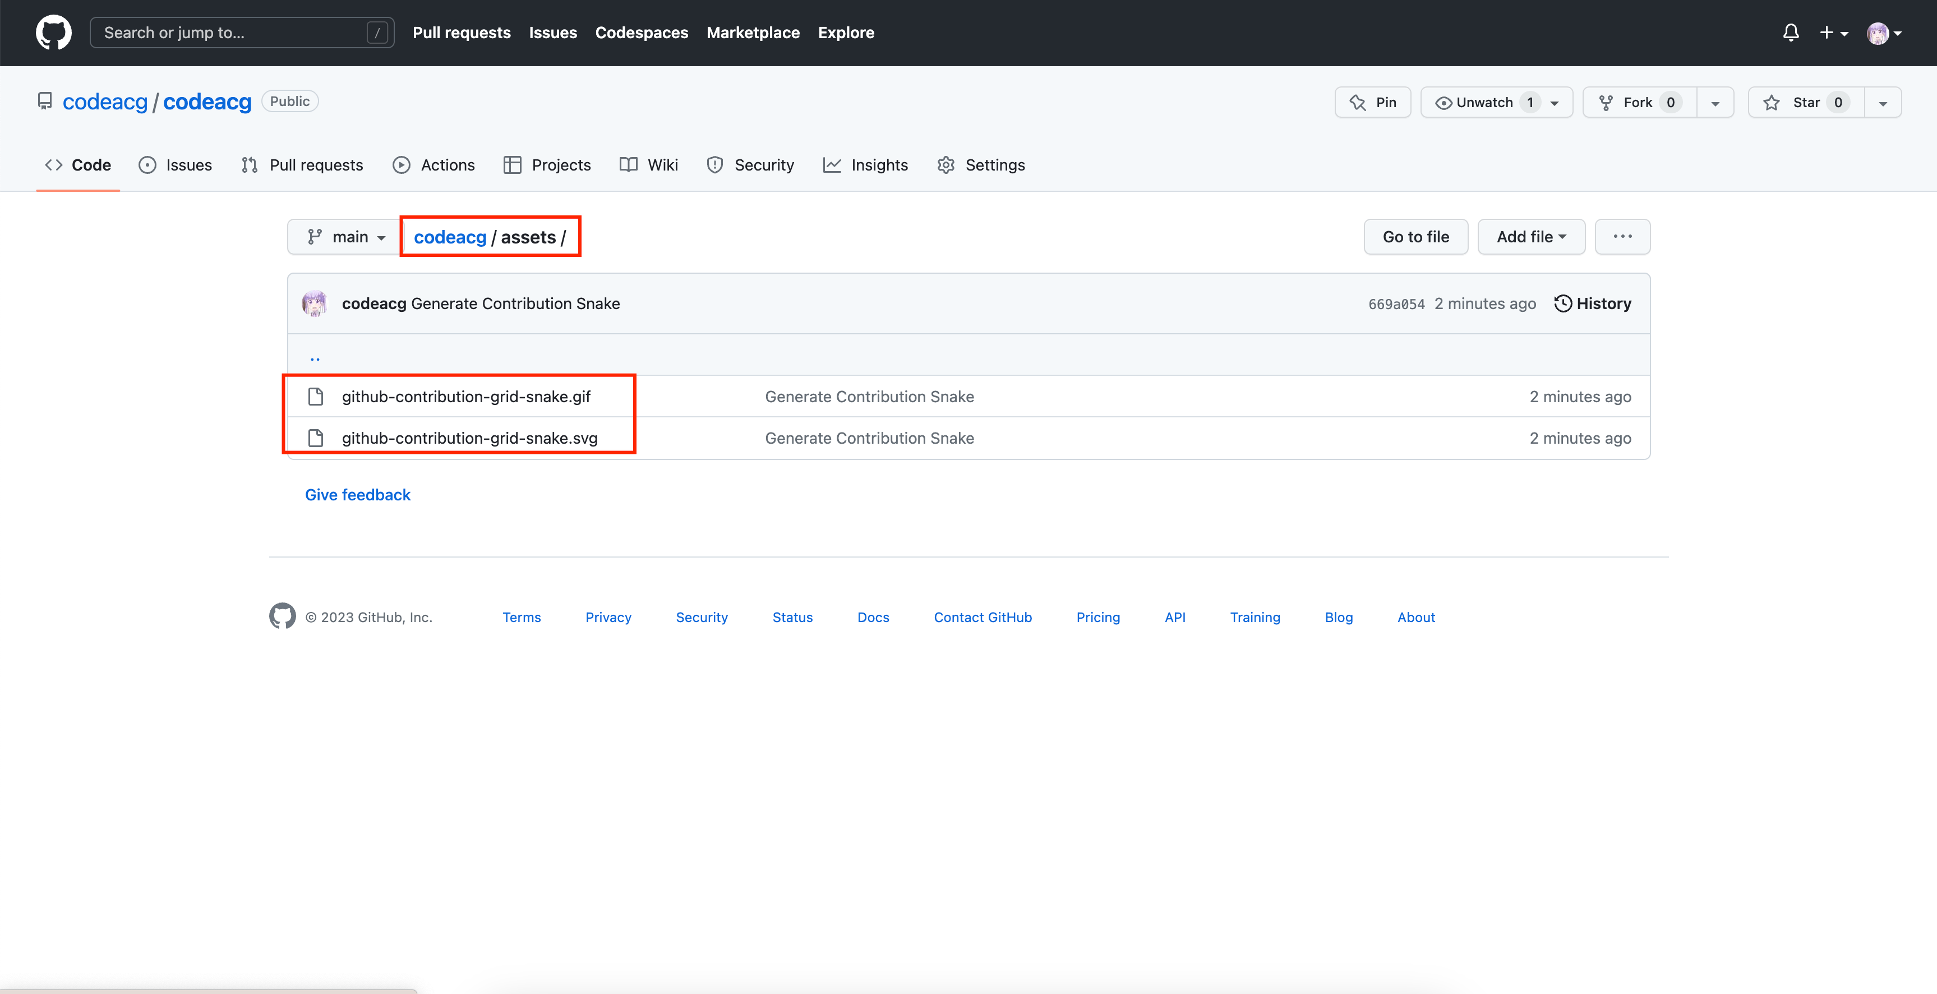
Task: Open the plus create-new menu
Action: [1833, 33]
